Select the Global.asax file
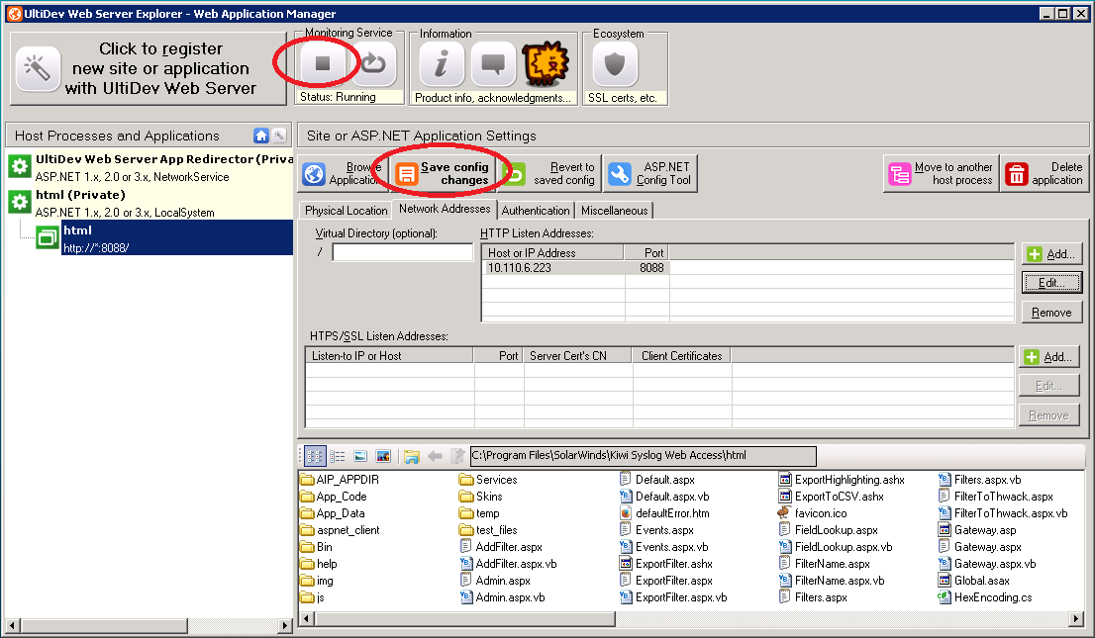The image size is (1095, 638). click(x=973, y=580)
